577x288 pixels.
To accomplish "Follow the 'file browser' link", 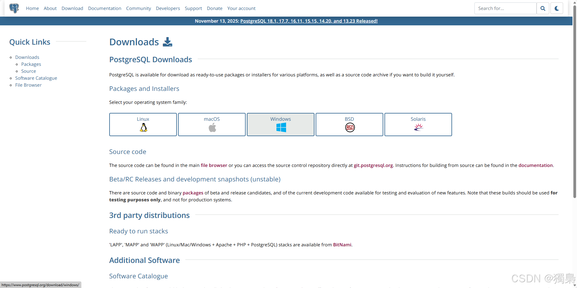I will point(214,165).
